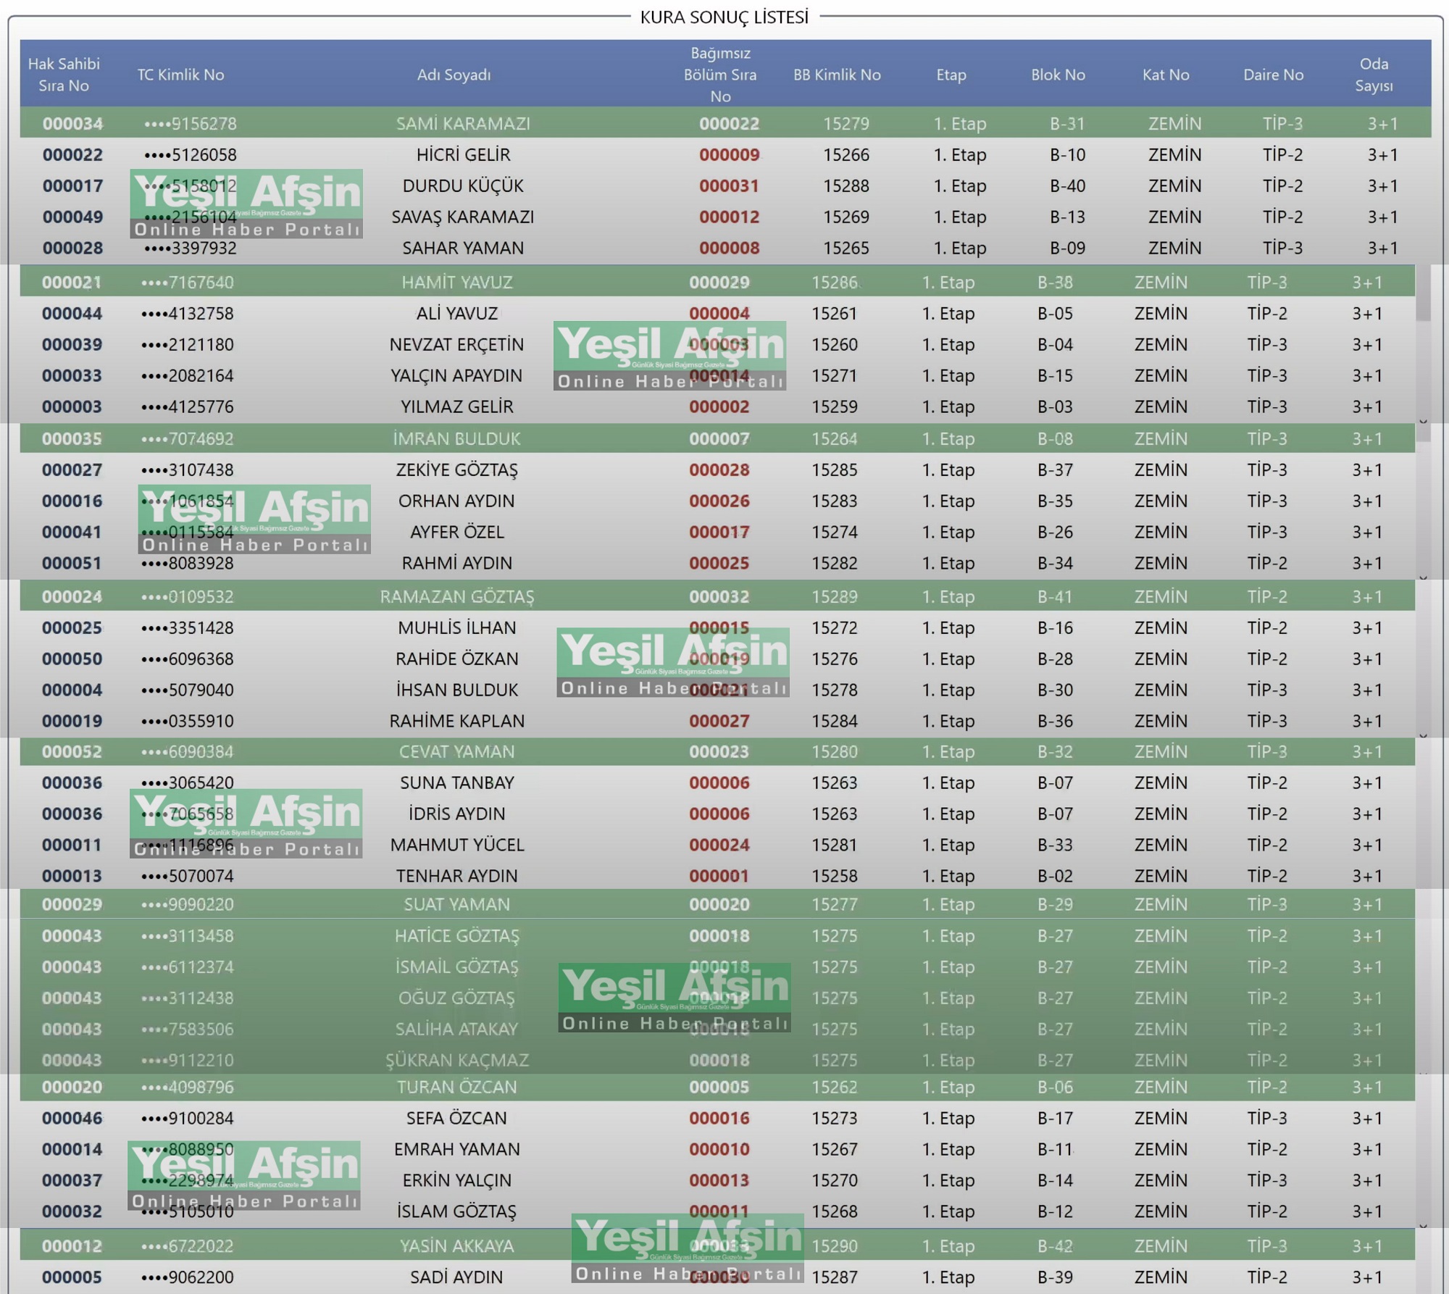Click the 'KURA SONUÇ LİSTESİ' title
This screenshot has height=1294, width=1449.
click(x=724, y=17)
